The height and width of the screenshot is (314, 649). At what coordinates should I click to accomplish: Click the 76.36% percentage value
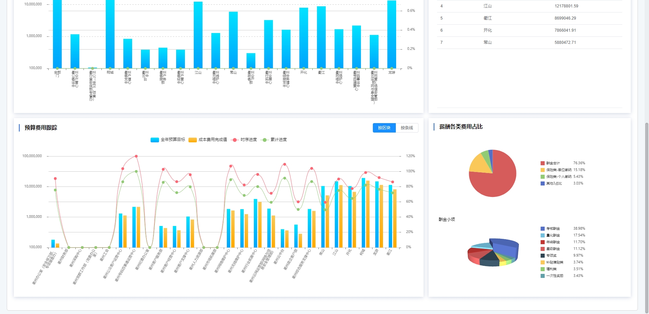pos(579,163)
